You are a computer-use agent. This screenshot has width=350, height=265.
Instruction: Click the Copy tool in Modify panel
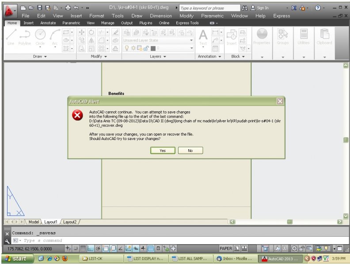(x=81, y=40)
